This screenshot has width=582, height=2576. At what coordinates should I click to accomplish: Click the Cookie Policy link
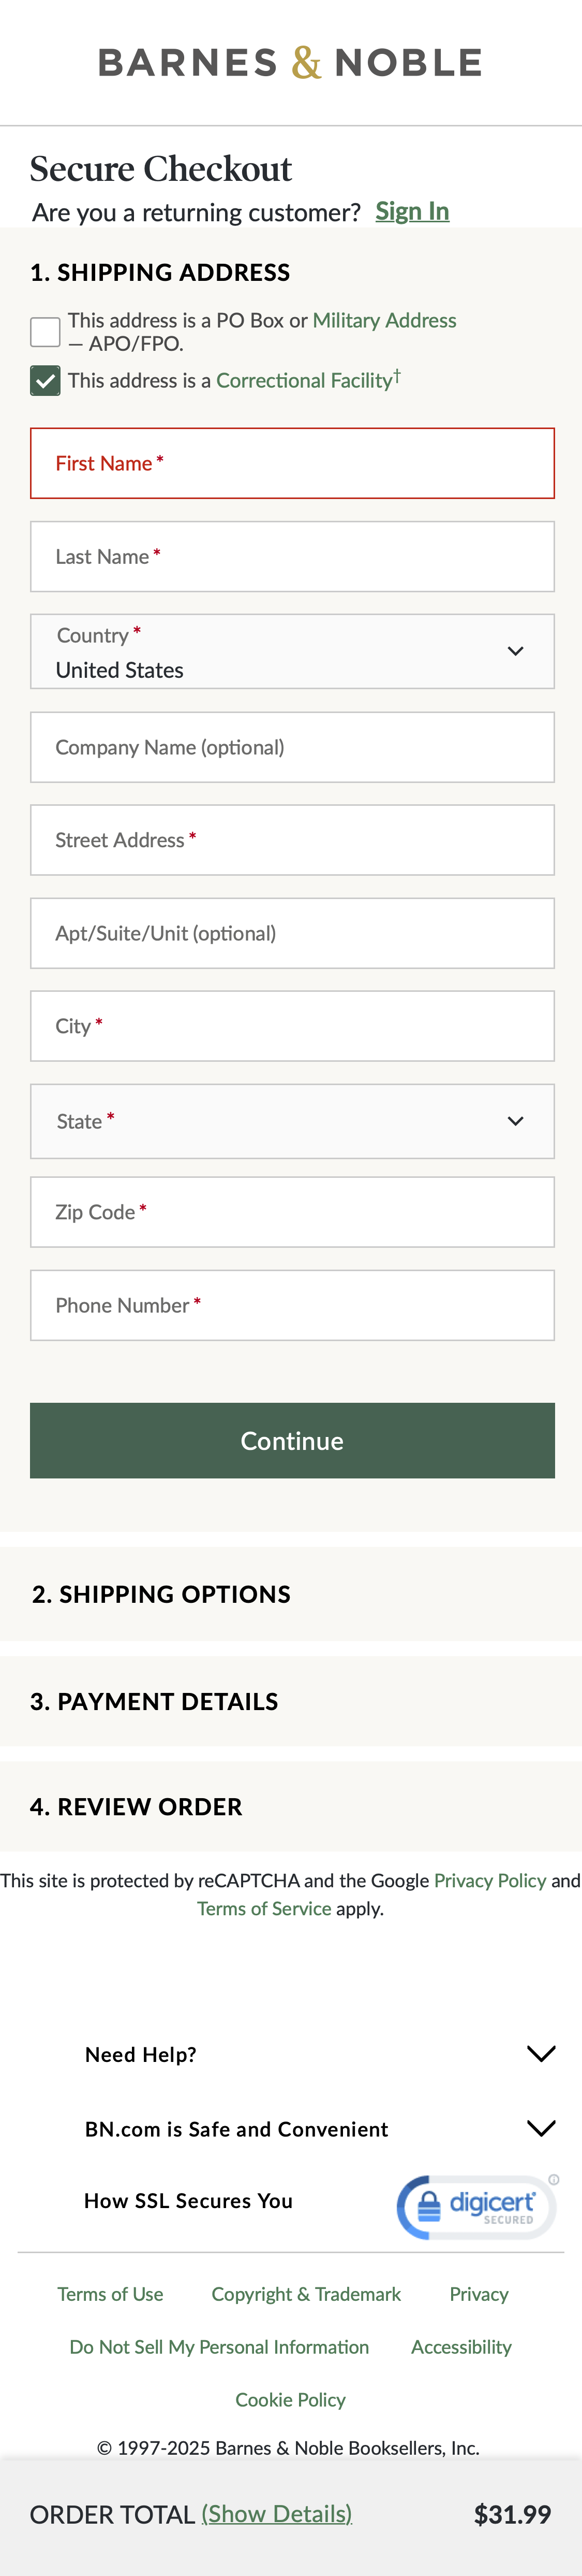(290, 2400)
